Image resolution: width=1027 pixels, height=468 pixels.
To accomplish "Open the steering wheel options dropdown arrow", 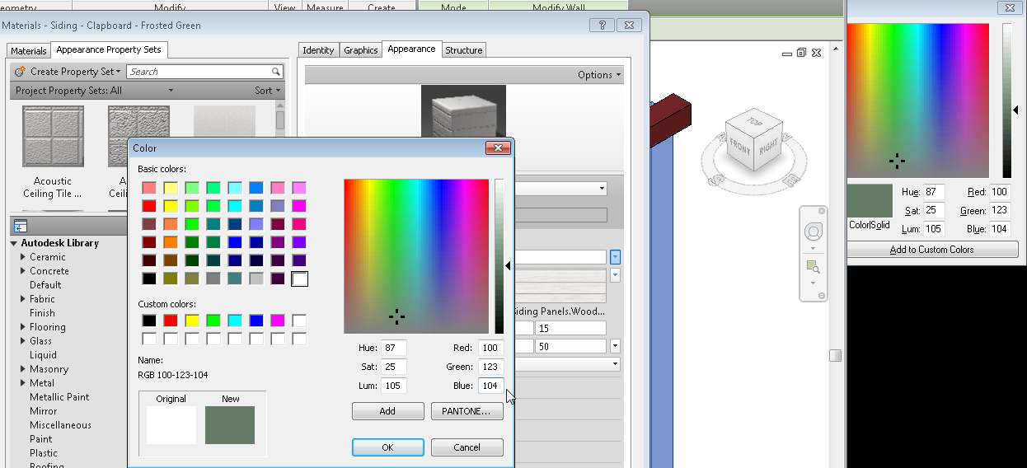I will coord(814,248).
